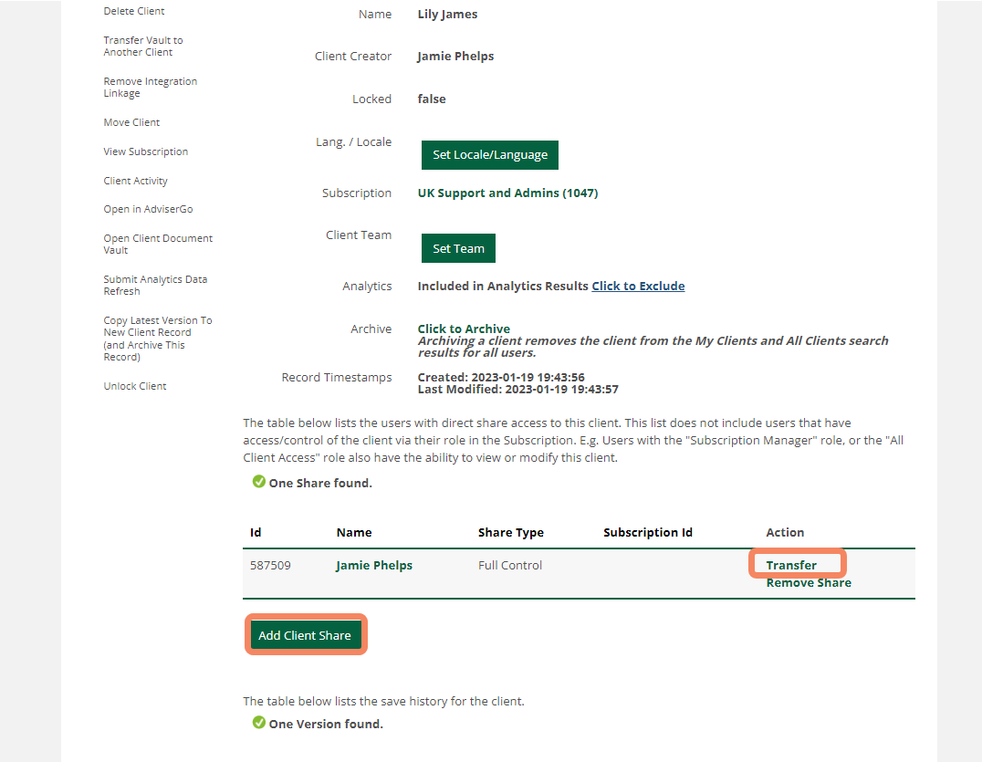Remove Share for Jamie Phelps

coord(809,583)
